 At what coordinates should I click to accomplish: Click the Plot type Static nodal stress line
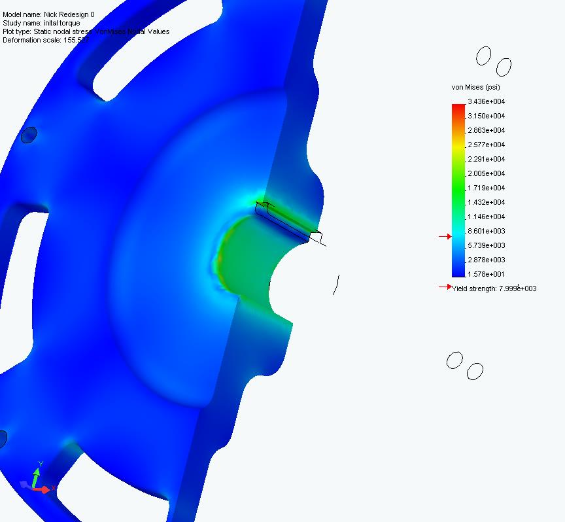86,31
